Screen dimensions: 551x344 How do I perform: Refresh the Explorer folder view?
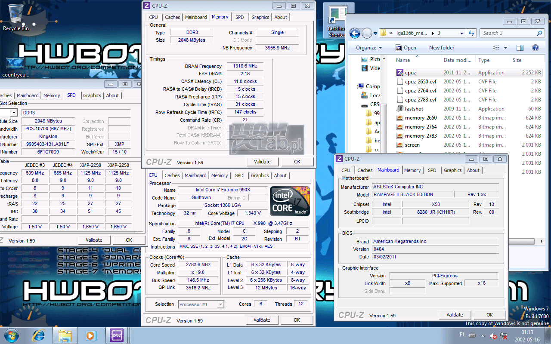(471, 33)
